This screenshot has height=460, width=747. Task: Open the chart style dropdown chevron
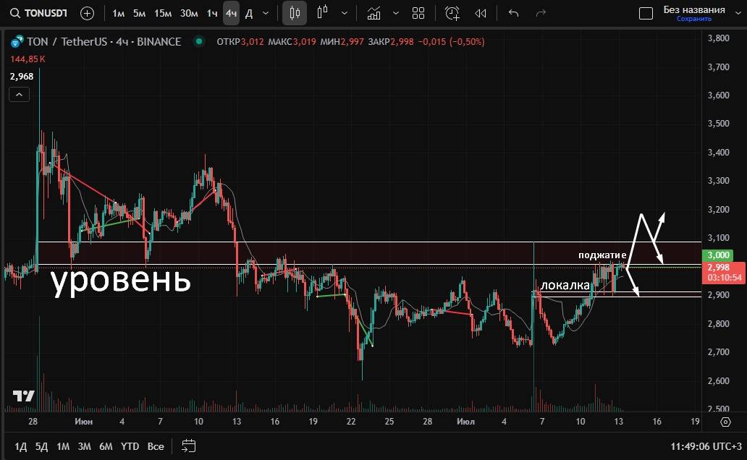344,13
